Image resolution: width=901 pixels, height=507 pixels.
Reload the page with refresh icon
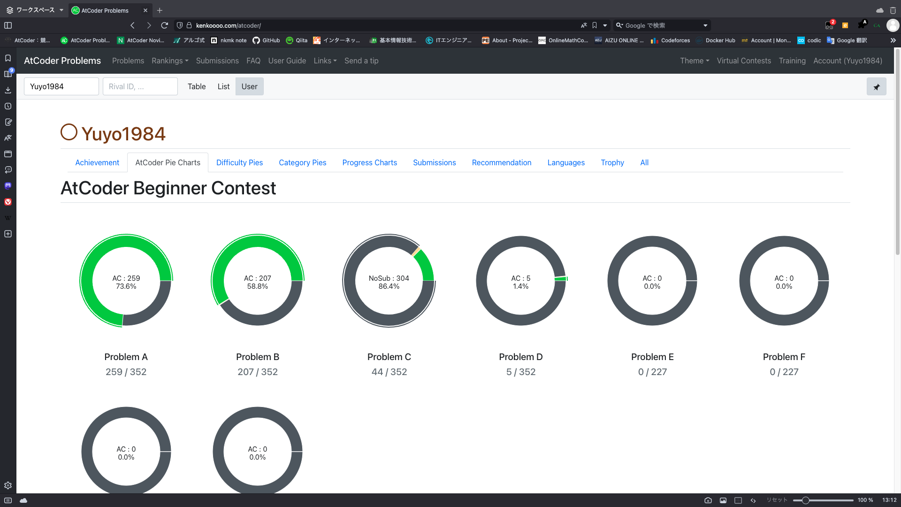(164, 25)
